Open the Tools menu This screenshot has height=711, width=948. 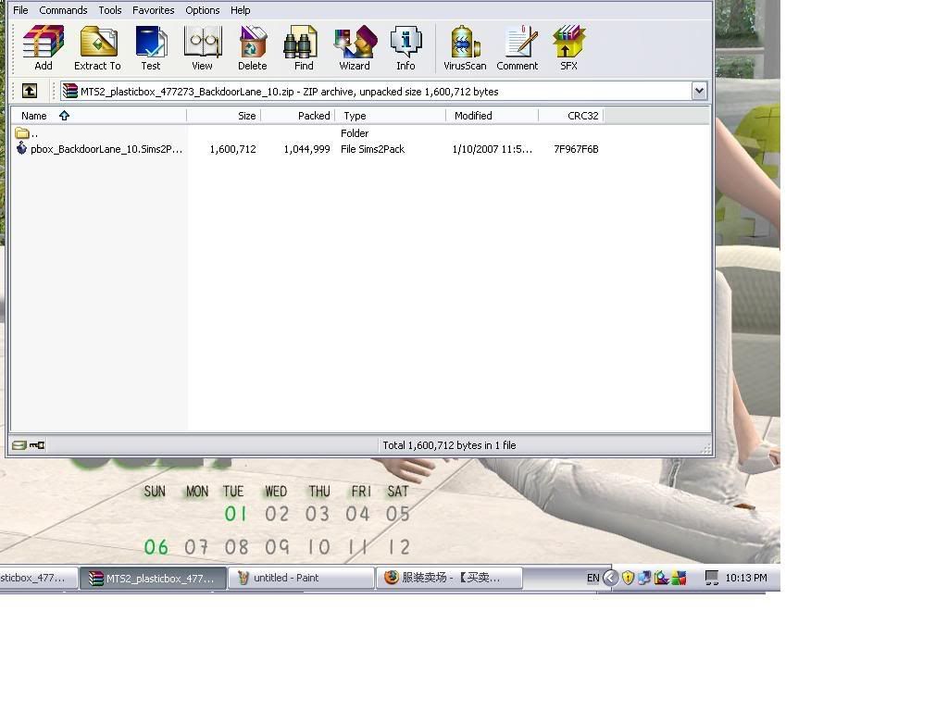click(110, 10)
